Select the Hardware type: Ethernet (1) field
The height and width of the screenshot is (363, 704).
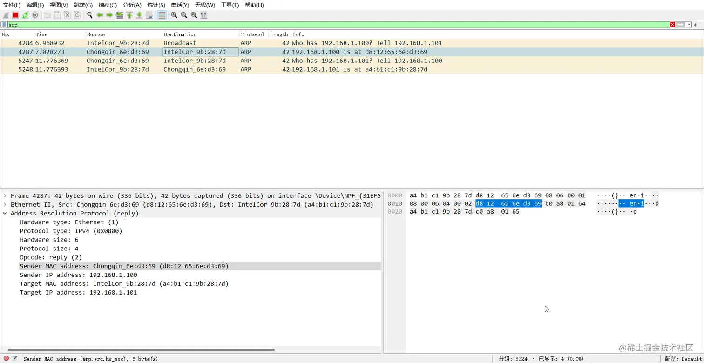pyautogui.click(x=69, y=222)
